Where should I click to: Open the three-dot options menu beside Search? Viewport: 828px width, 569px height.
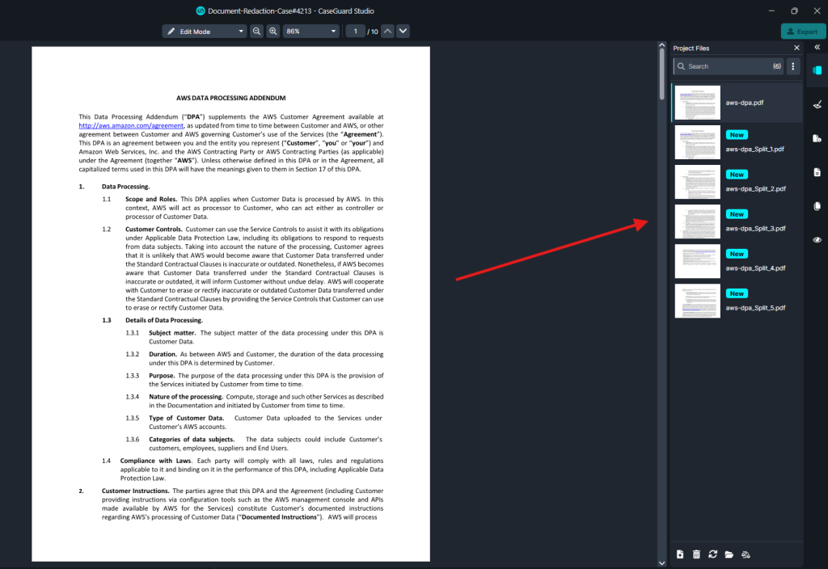[x=793, y=66]
